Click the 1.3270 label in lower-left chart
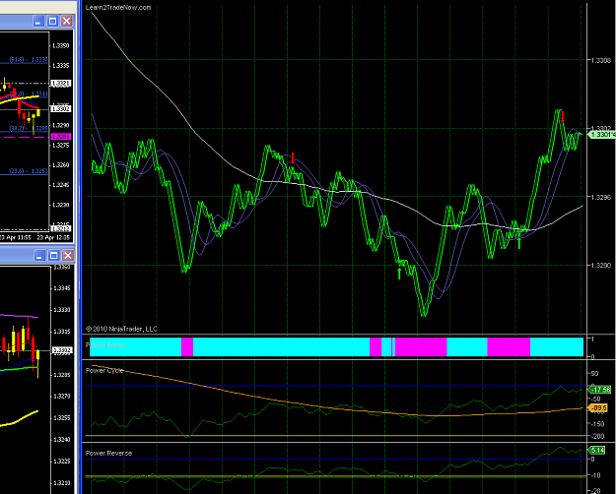This screenshot has height=494, width=616. [62, 397]
